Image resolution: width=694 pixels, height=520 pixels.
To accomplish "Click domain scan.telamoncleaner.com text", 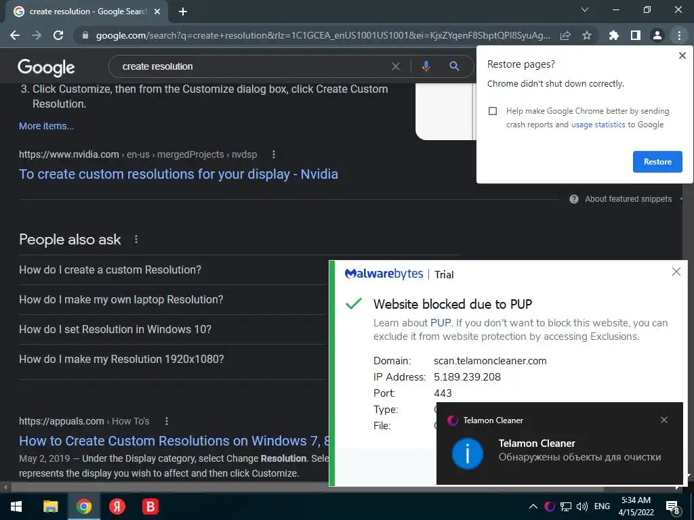I will (x=490, y=361).
